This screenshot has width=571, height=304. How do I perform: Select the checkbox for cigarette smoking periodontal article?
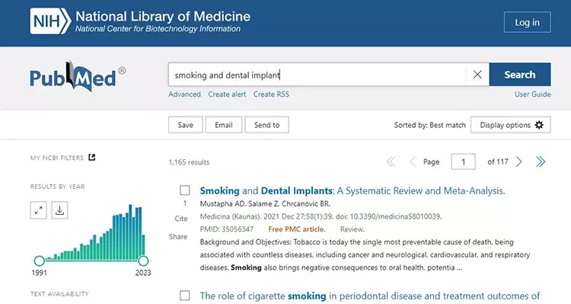(185, 296)
